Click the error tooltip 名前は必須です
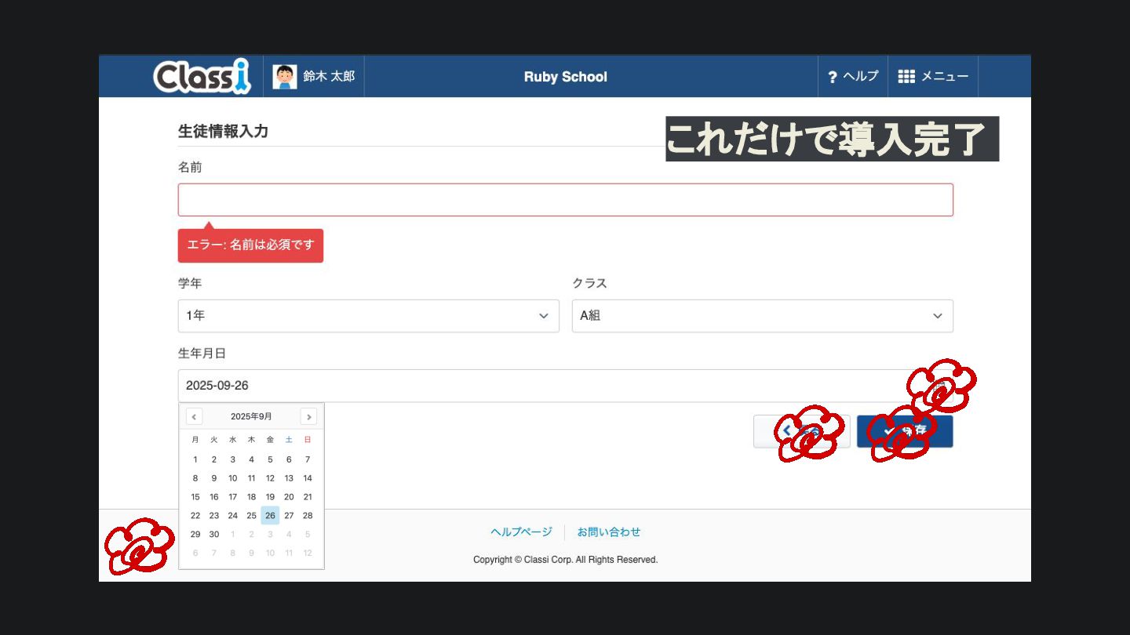 (x=250, y=245)
